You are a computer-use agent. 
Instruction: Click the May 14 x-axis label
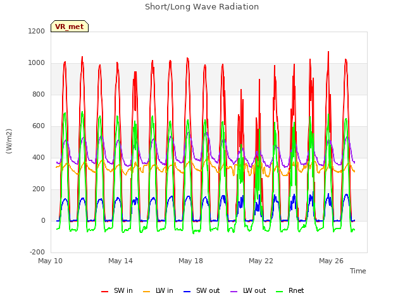(120, 261)
